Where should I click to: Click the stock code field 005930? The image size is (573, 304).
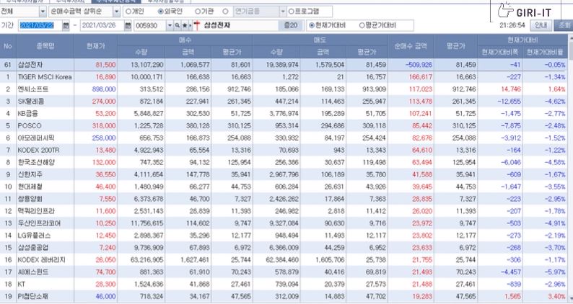point(150,25)
